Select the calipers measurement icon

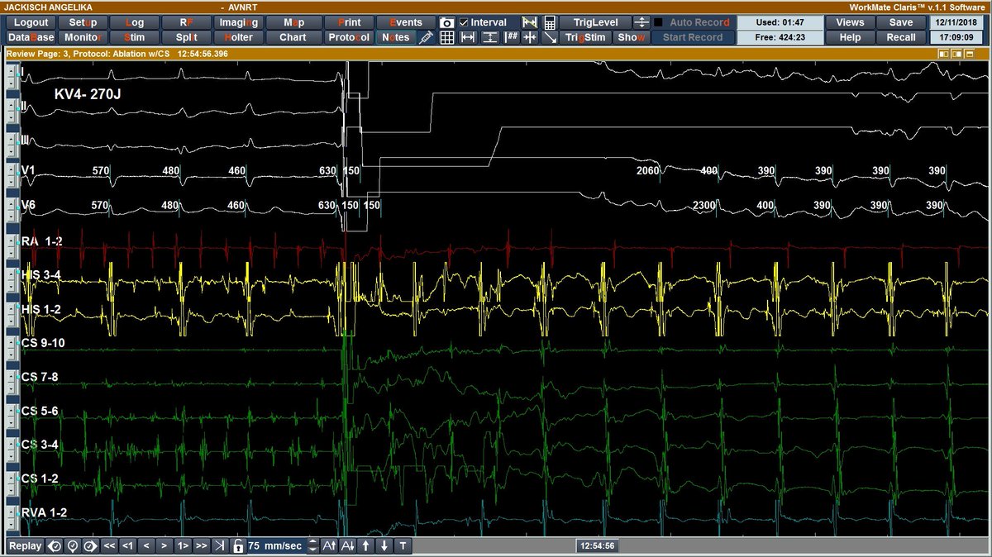coord(530,22)
